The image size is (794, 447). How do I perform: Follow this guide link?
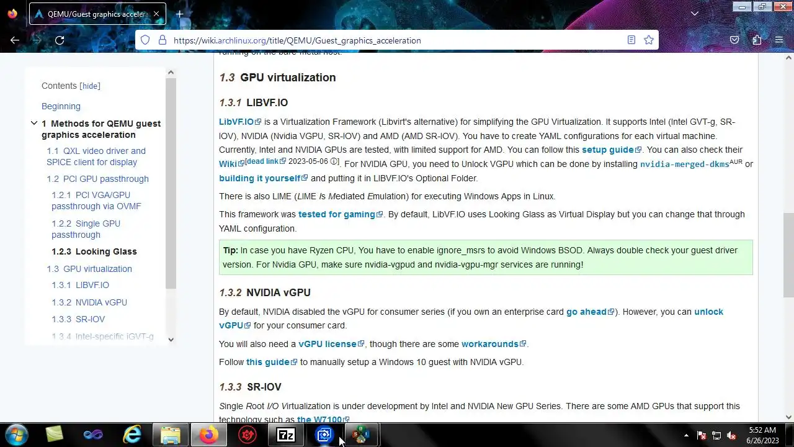272,362
